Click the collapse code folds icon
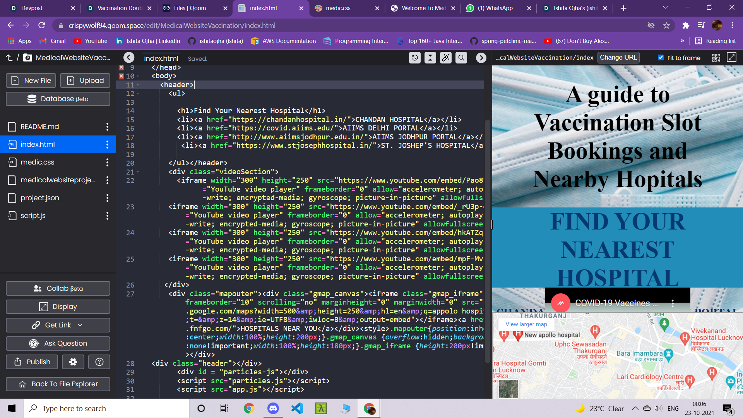This screenshot has width=743, height=418. pyautogui.click(x=430, y=58)
